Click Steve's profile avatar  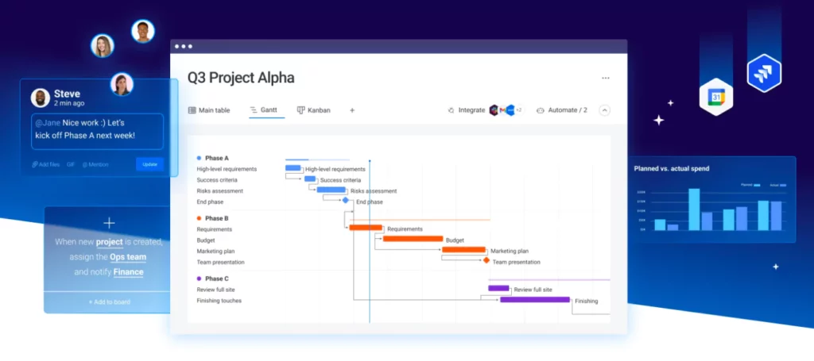(40, 98)
